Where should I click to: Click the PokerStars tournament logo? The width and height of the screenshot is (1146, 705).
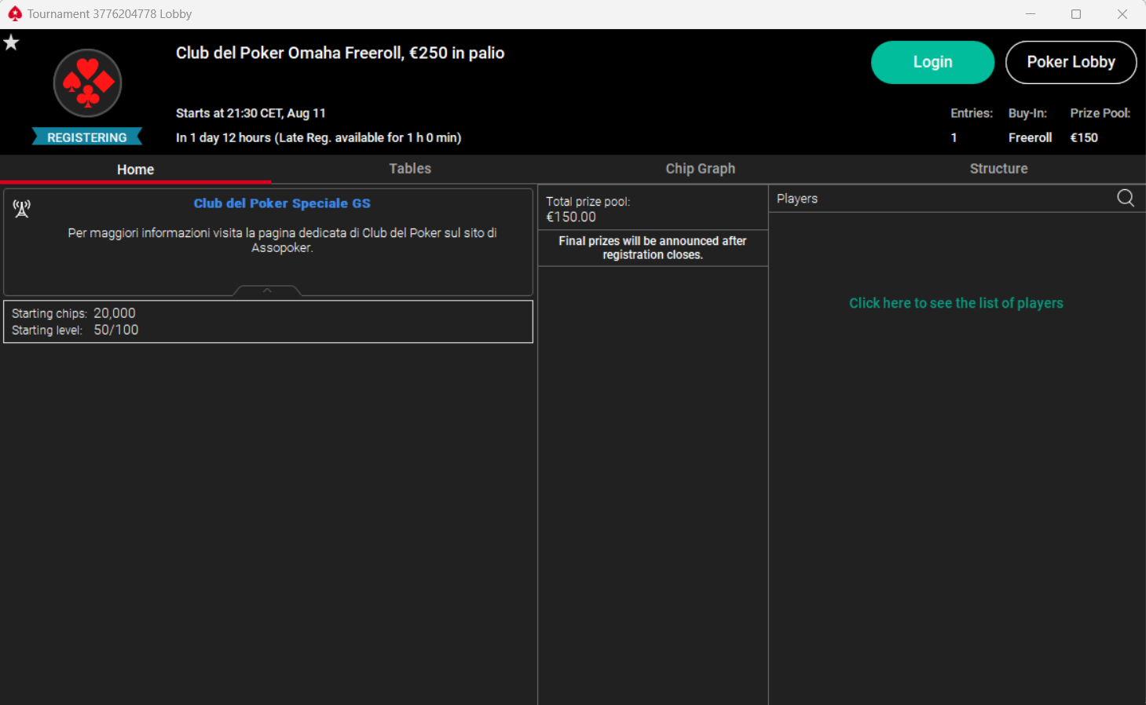point(87,83)
